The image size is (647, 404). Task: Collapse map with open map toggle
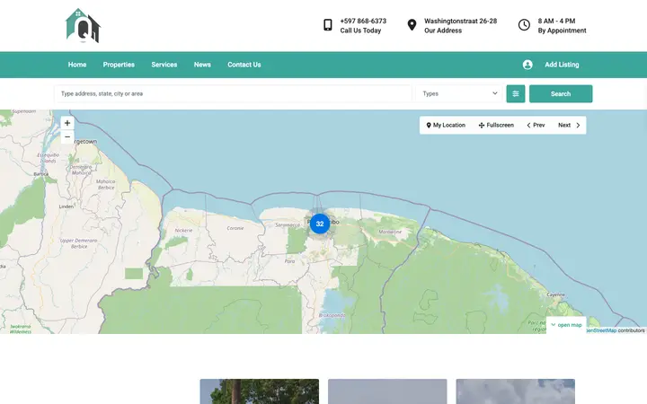coord(566,325)
